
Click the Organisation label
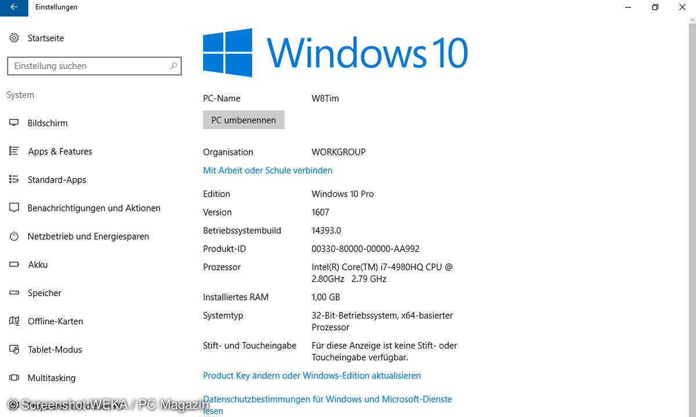pyautogui.click(x=228, y=152)
